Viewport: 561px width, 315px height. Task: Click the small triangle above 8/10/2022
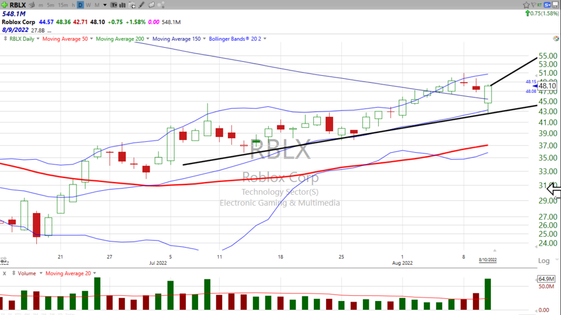pos(494,250)
